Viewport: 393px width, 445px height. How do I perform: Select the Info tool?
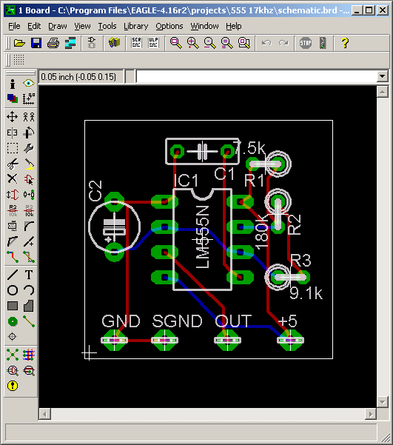click(x=13, y=84)
